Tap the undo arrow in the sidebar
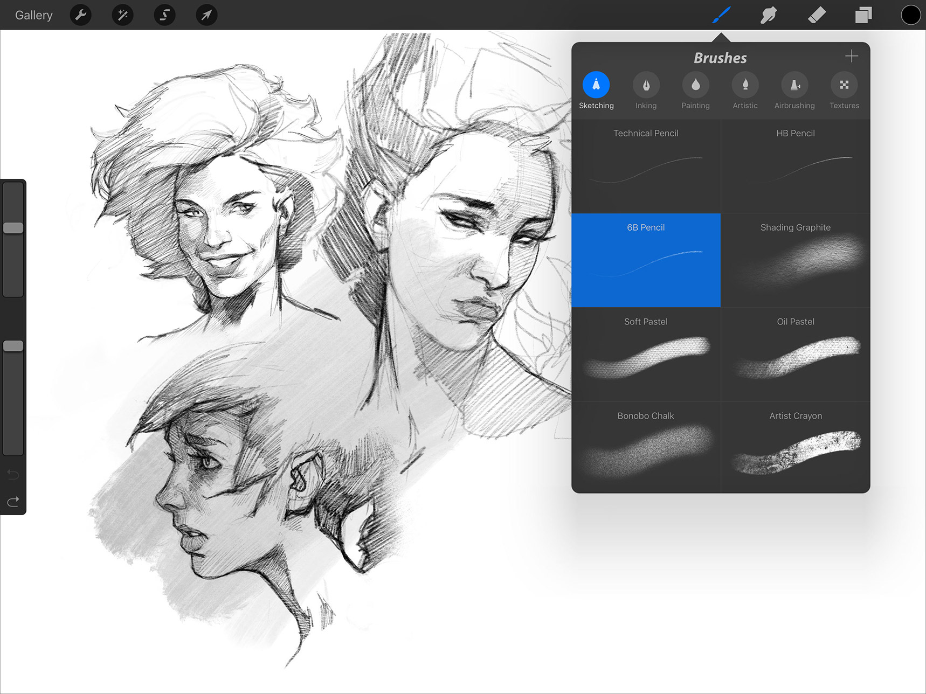The height and width of the screenshot is (694, 926). tap(13, 474)
